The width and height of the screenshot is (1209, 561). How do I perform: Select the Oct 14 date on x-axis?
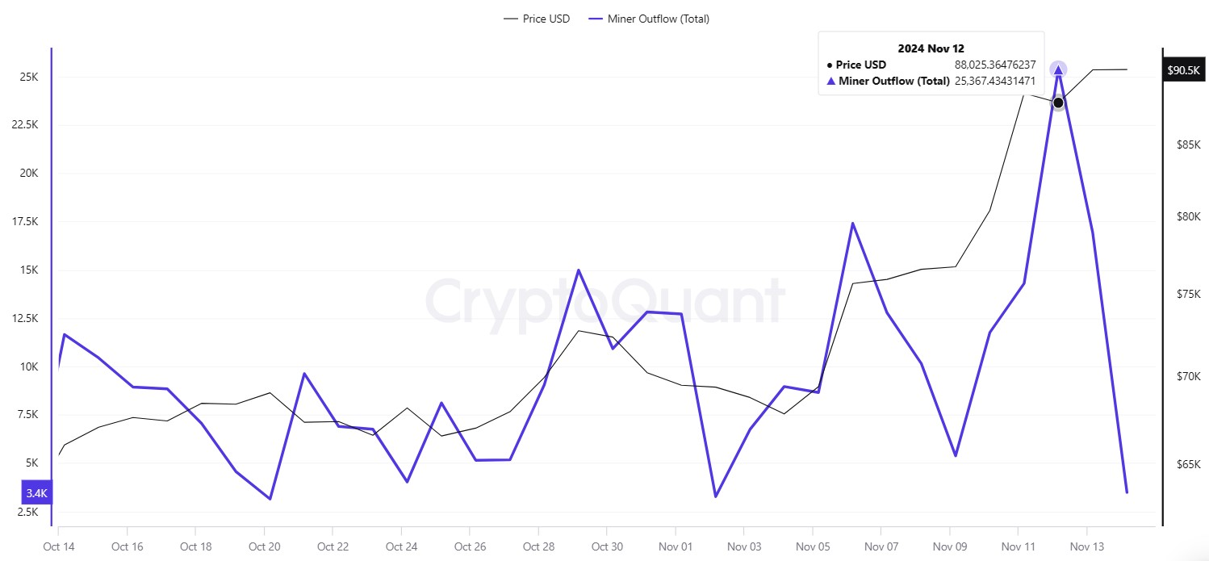coord(59,546)
